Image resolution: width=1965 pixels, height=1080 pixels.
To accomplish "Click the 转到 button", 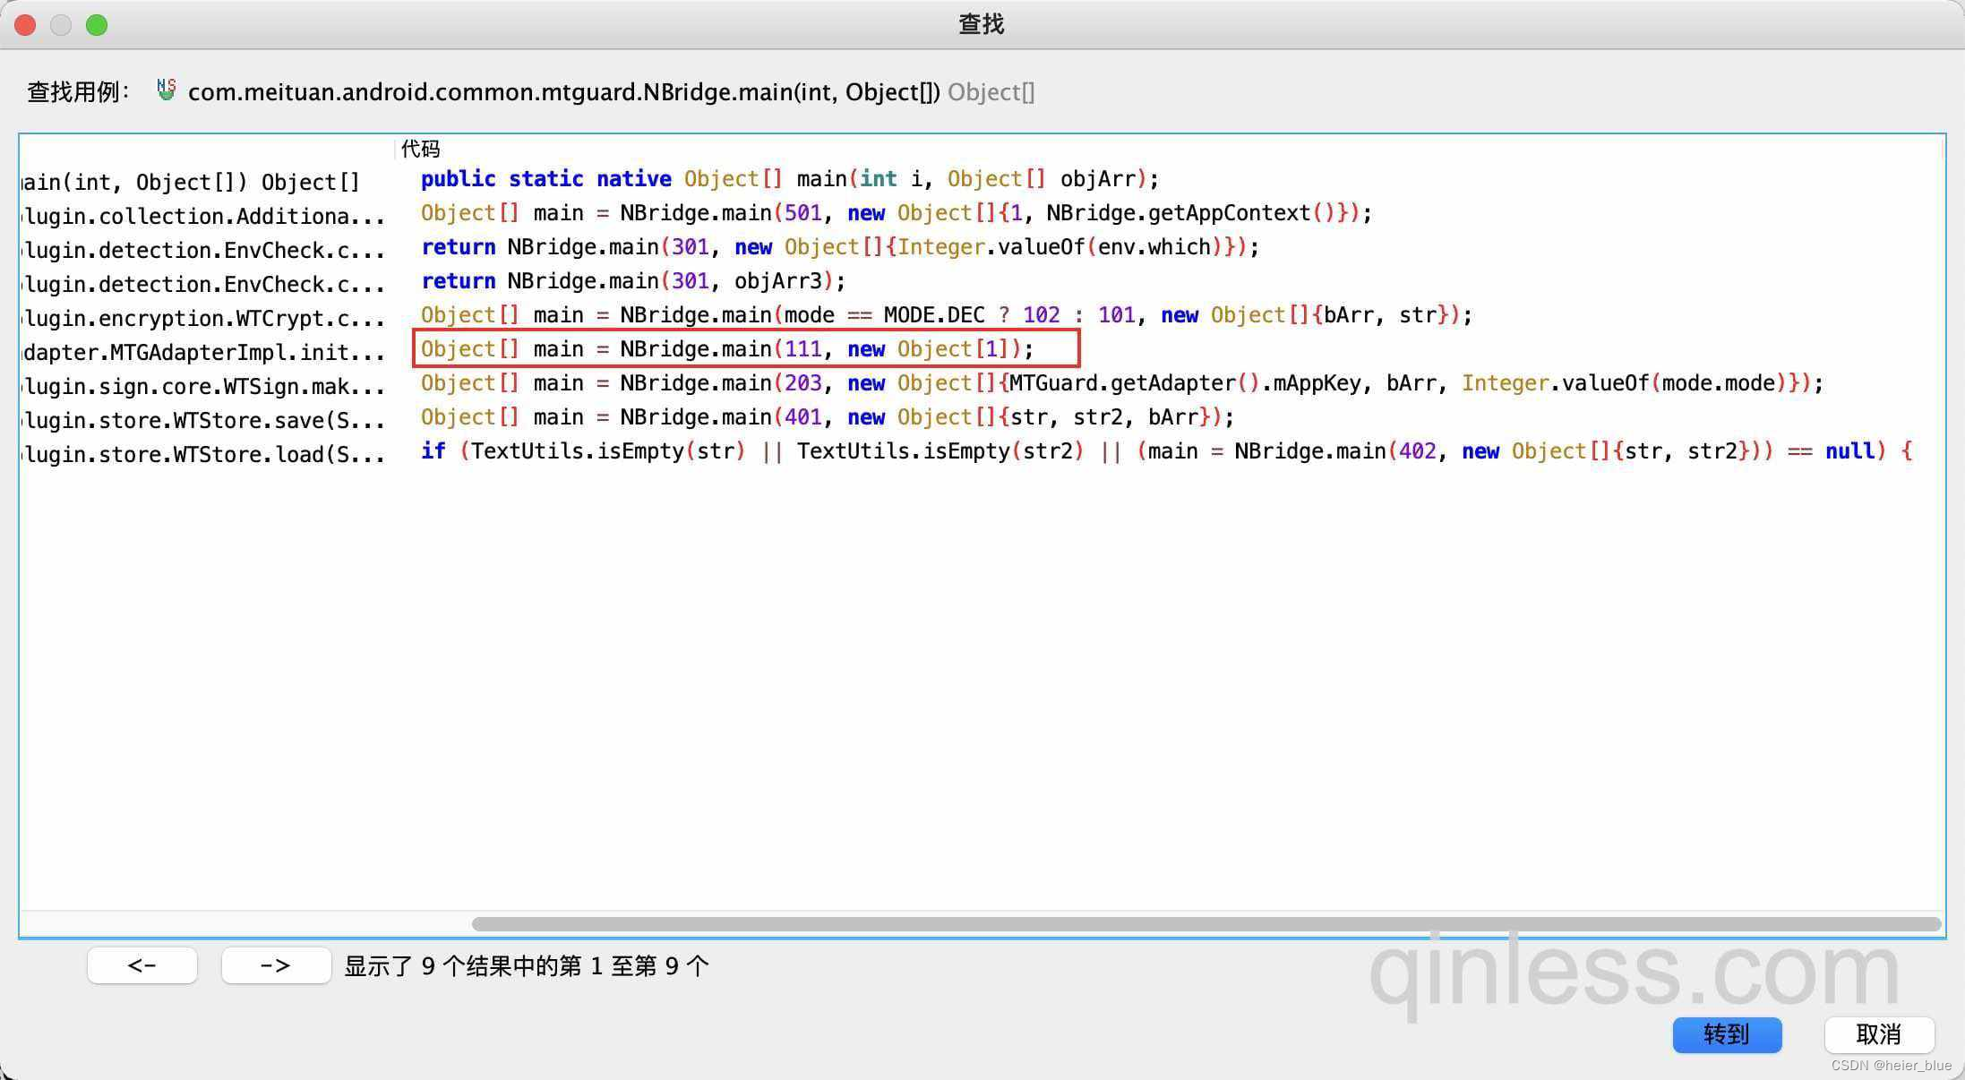I will [1727, 1034].
